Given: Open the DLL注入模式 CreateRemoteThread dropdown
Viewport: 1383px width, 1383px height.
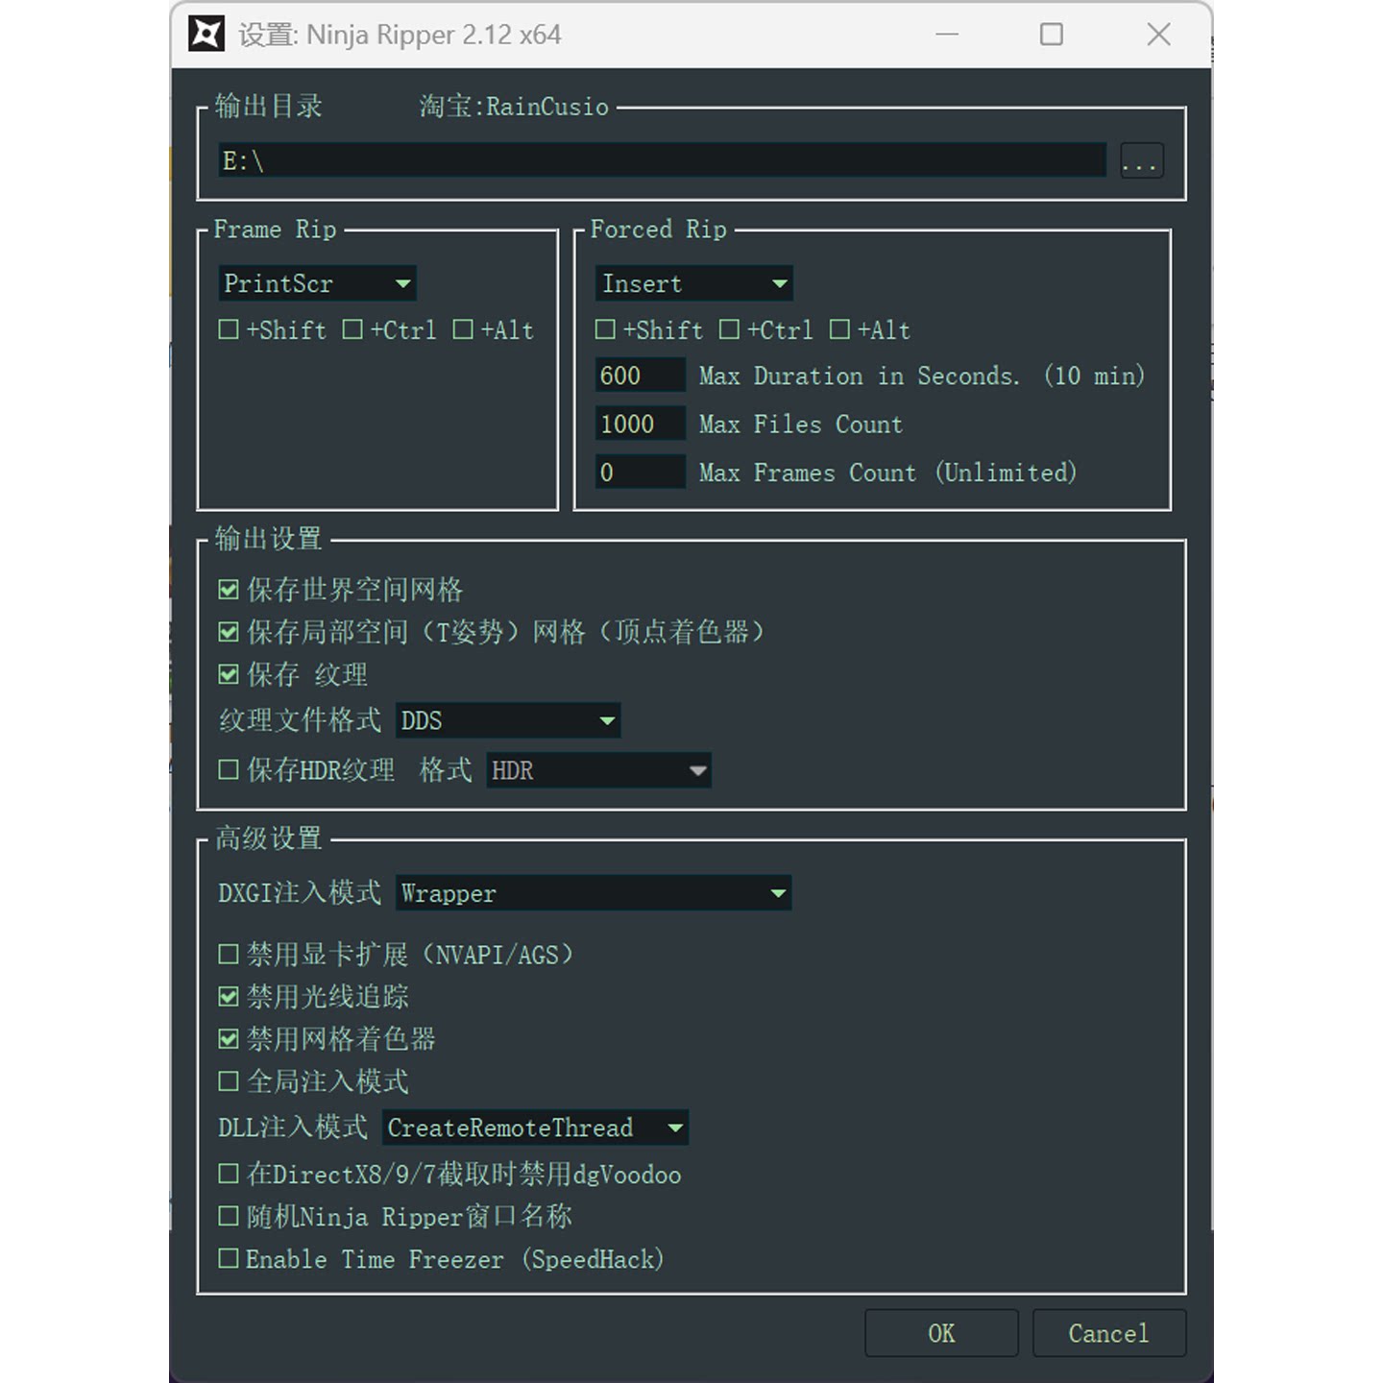Looking at the screenshot, I should click(535, 1128).
